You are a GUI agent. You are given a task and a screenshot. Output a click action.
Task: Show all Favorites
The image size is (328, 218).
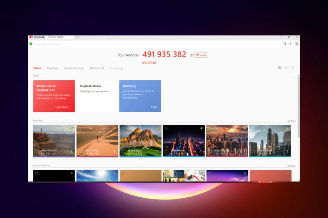point(291,120)
